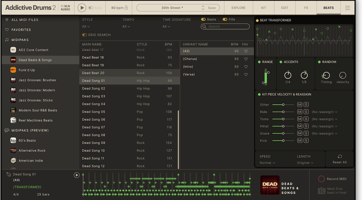Viewport: 362px width, 200px height.
Task: Select Reel Machines Beats pak icon
Action: (13, 120)
